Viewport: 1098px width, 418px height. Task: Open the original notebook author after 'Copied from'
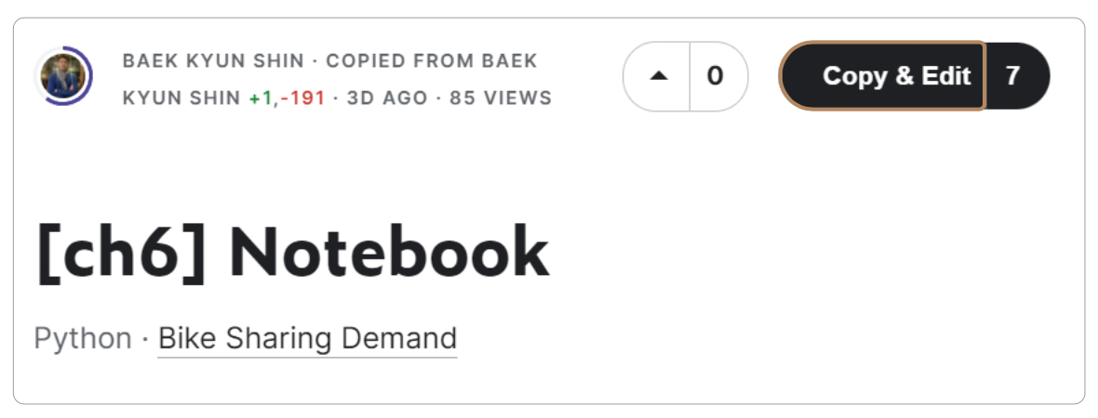coord(181,98)
